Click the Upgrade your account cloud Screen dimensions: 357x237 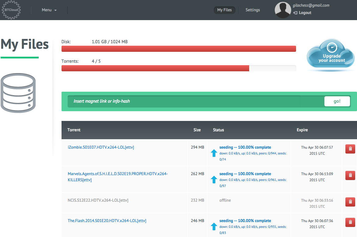click(330, 54)
